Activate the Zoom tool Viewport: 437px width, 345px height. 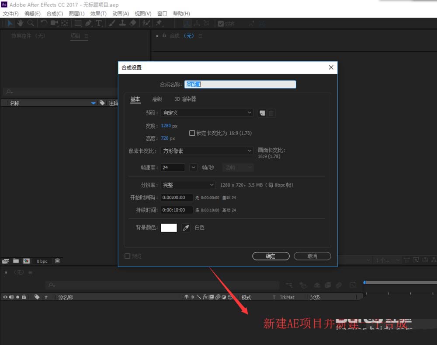[x=31, y=23]
